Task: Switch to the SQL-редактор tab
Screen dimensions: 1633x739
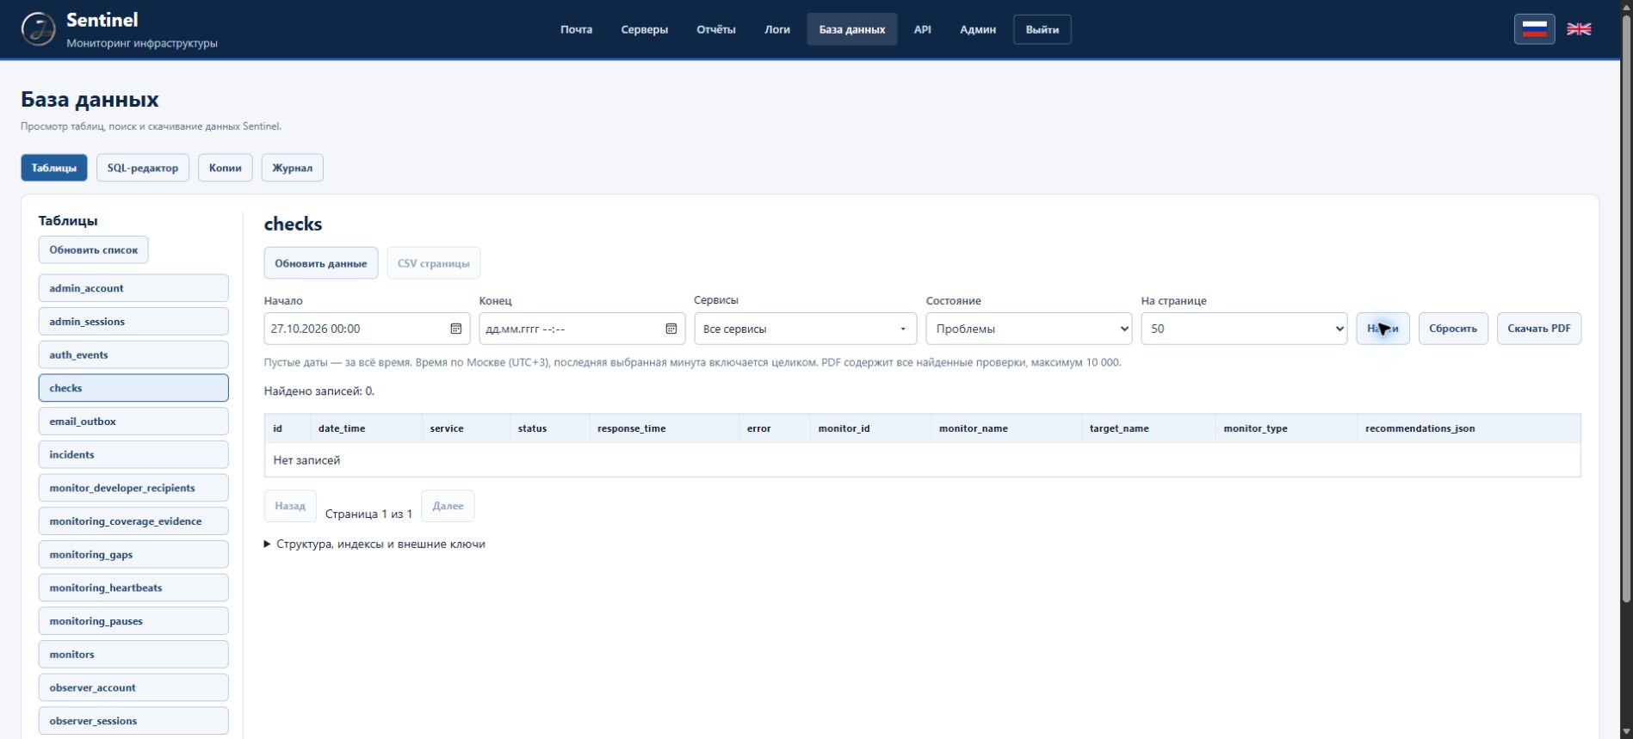Action: [143, 168]
